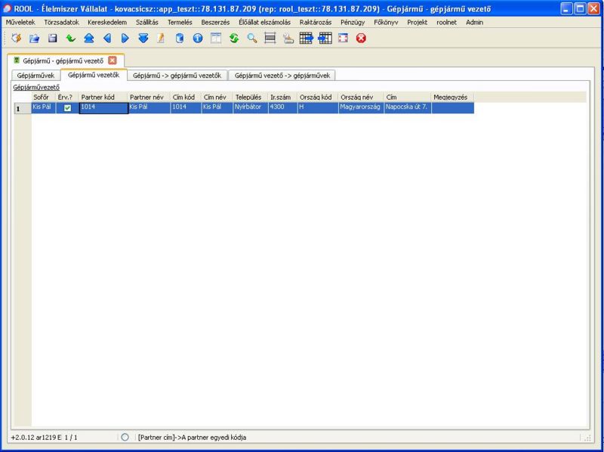The image size is (604, 452).
Task: Open the Raktározás menu
Action: tap(315, 22)
